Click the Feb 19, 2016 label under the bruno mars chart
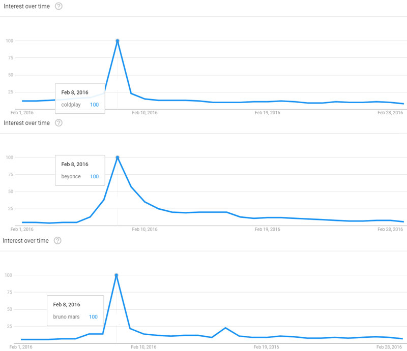 tap(268, 347)
